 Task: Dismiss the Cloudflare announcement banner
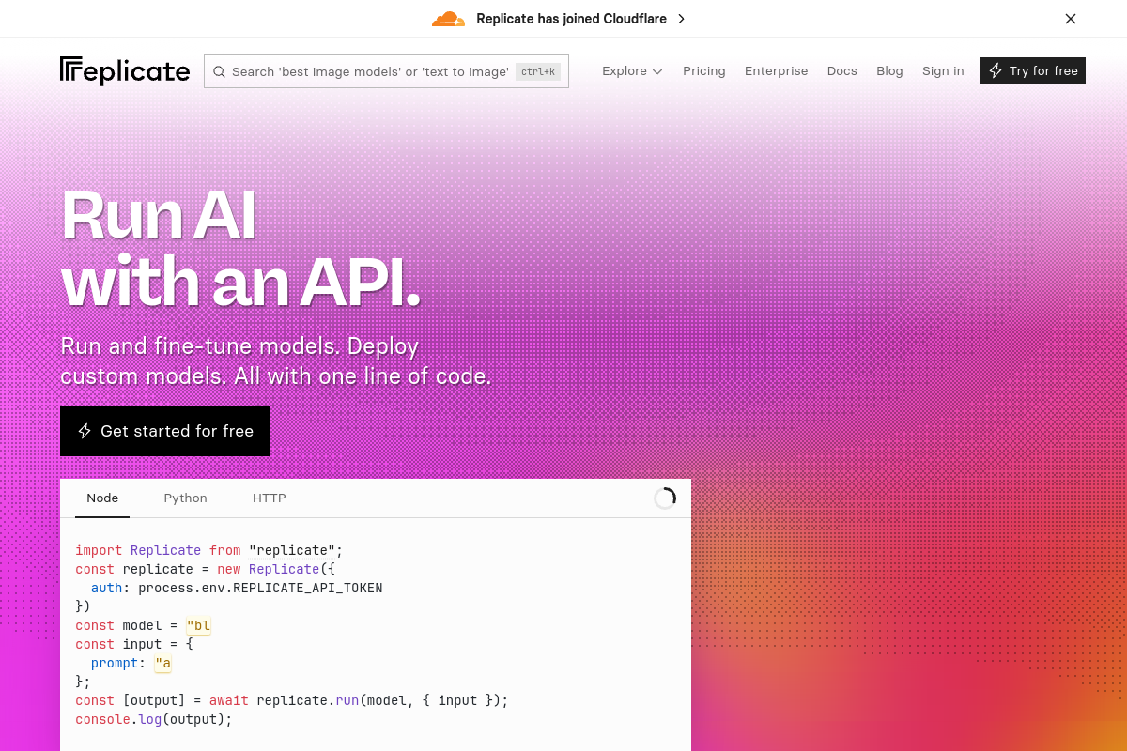click(1070, 18)
